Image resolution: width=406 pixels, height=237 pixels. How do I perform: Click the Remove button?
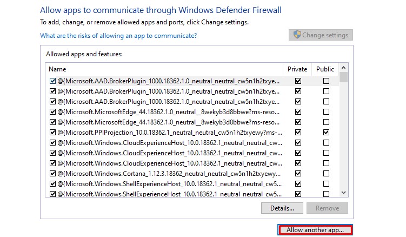[327, 208]
